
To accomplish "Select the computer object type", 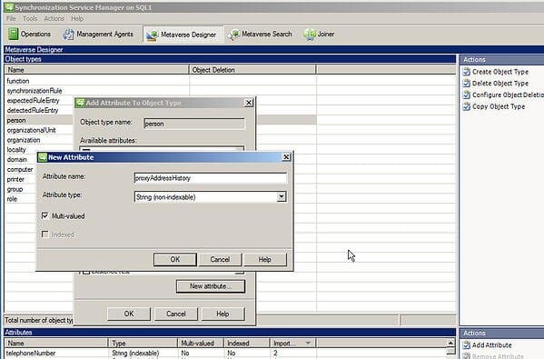I will [21, 169].
